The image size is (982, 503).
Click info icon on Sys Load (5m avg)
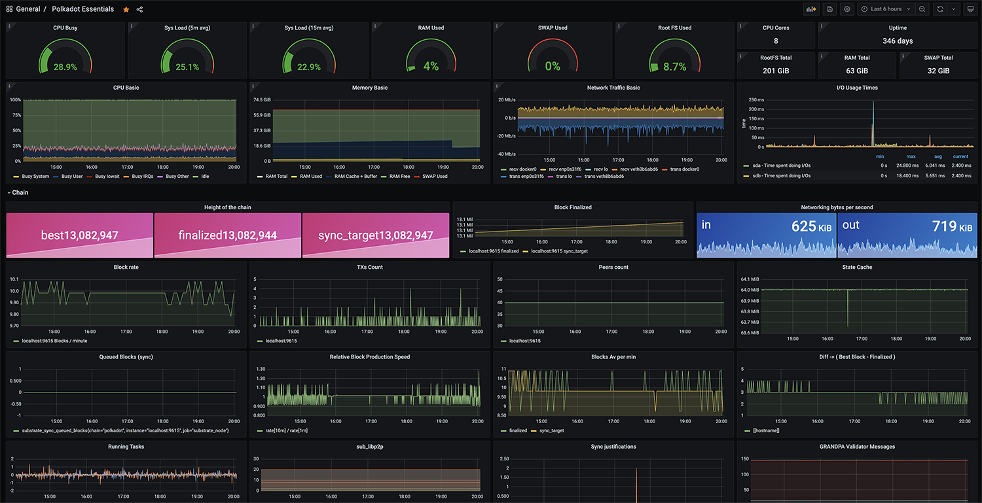[x=131, y=26]
